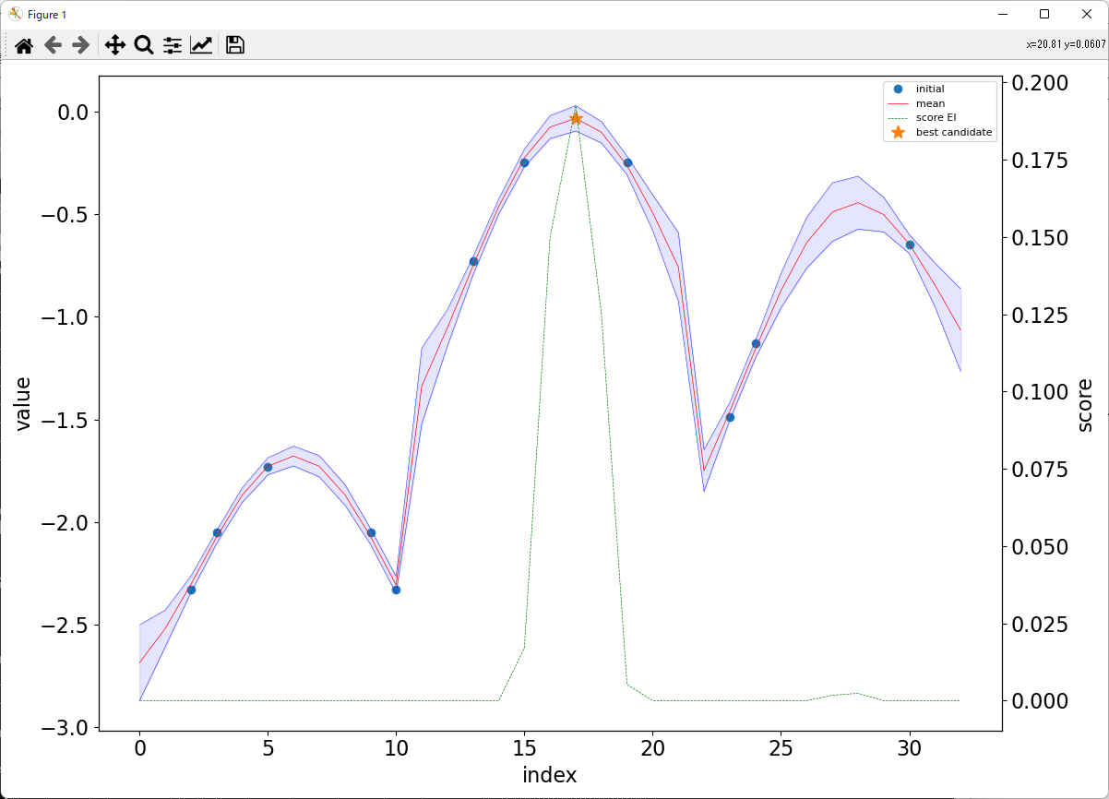Go forward to the next view
The height and width of the screenshot is (799, 1109).
tap(81, 45)
